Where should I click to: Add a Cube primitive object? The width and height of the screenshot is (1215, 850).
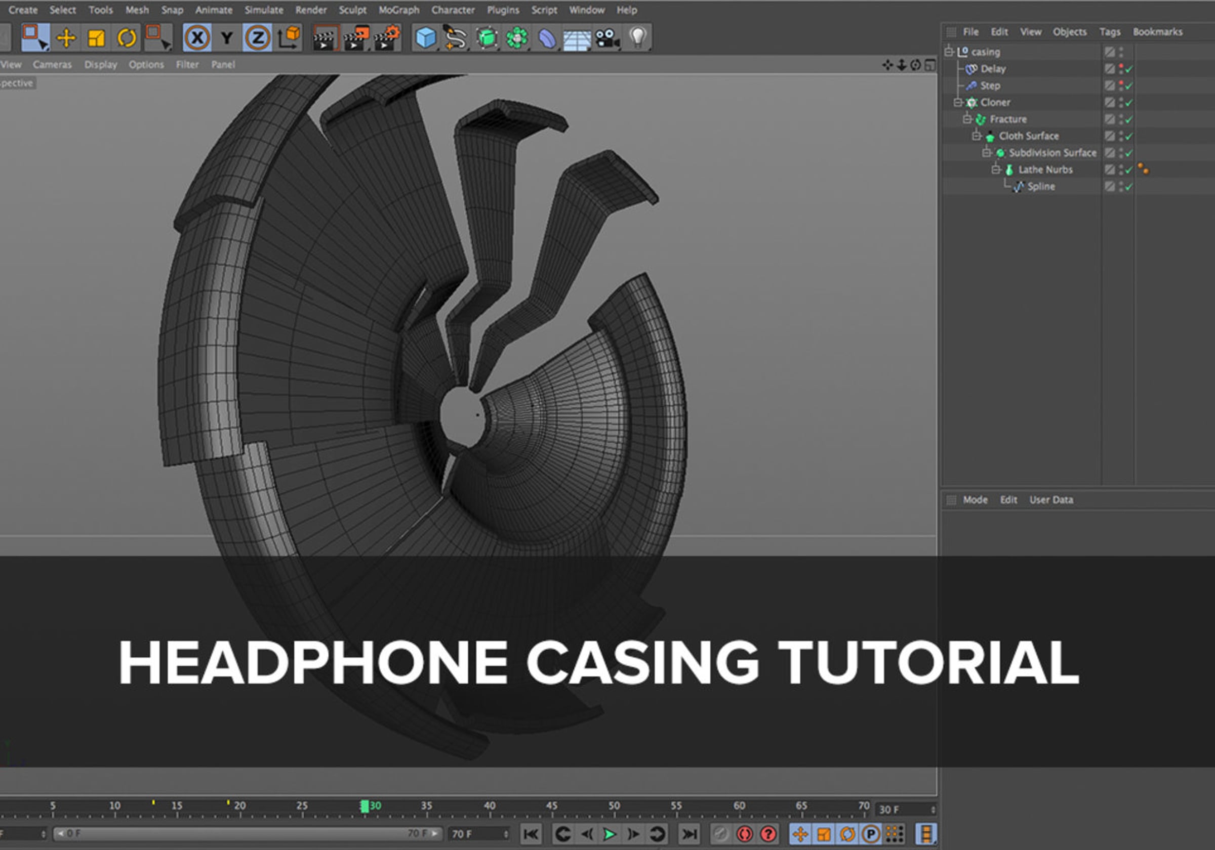pos(426,38)
